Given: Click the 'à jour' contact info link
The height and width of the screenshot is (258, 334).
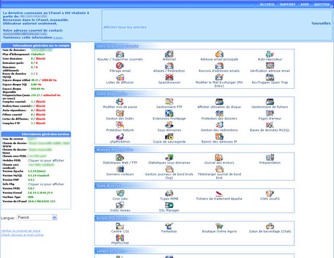Looking at the screenshot, I should [x=58, y=38].
